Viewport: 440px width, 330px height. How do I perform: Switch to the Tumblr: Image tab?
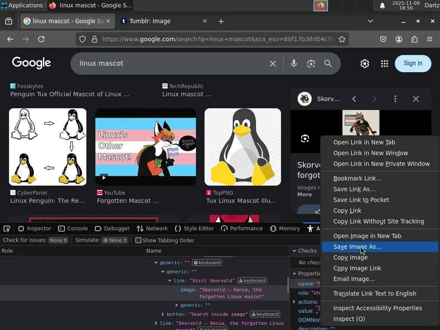coord(164,21)
